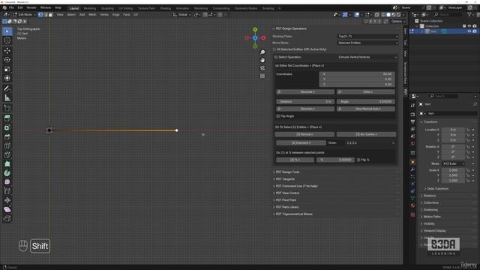
Task: Open the Vertex menu in viewport header
Action: [x=104, y=14]
